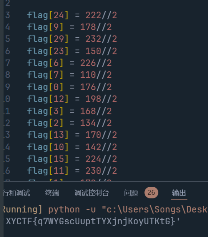Click the partially visible 行和调试 tab
Screen dimensions: 208x237
tap(16, 193)
